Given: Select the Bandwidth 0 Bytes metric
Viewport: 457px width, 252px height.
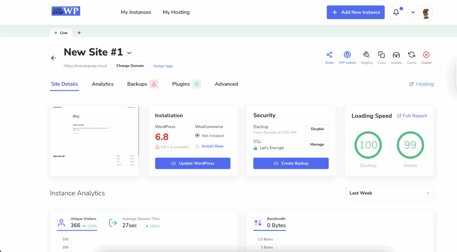Looking at the screenshot, I should [270, 223].
